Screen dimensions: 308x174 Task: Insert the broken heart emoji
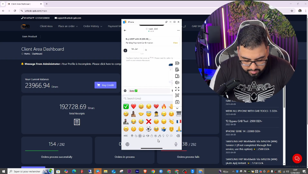click(156, 106)
